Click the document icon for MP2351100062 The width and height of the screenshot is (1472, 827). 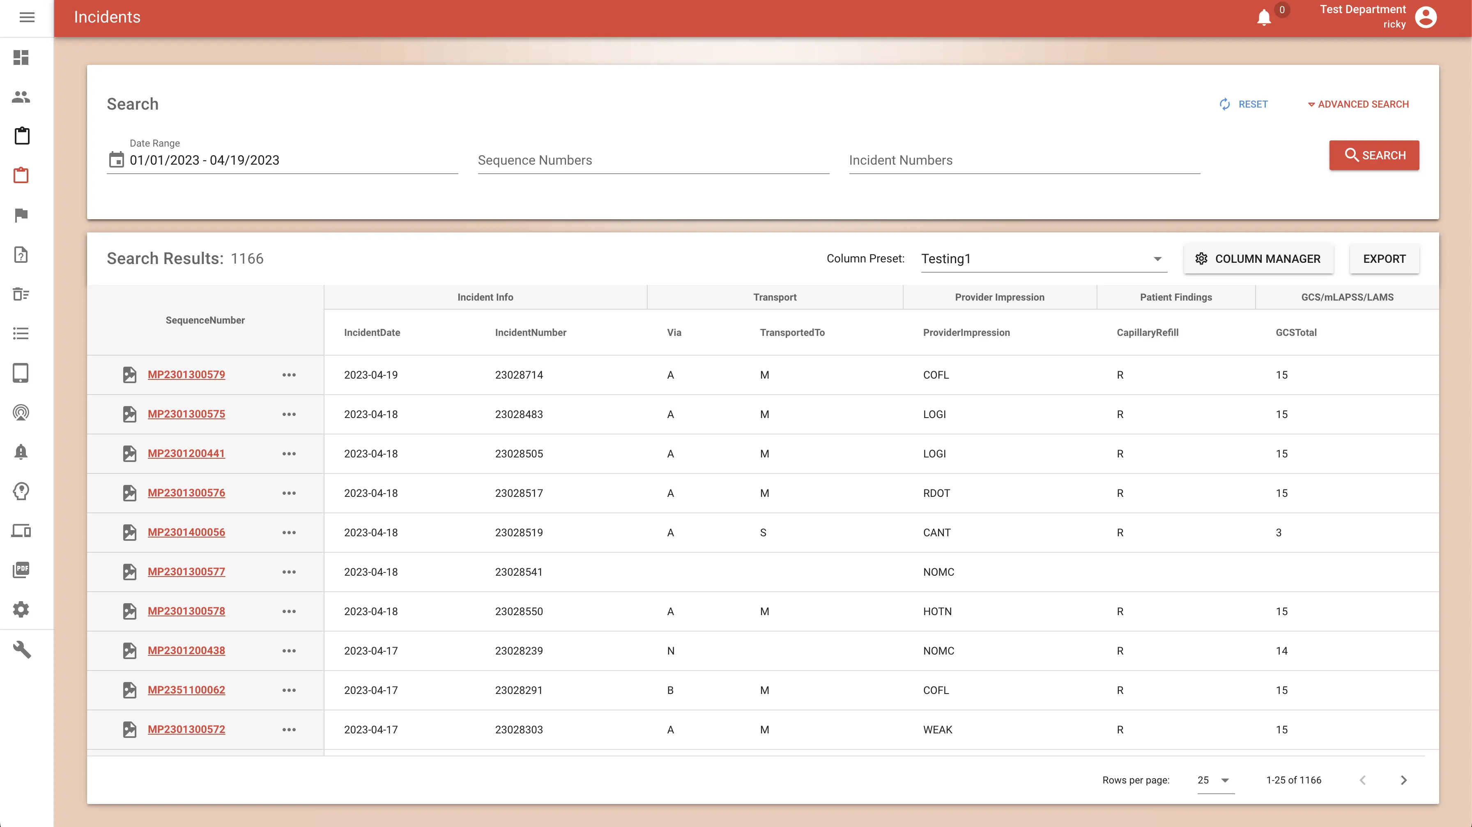point(130,690)
